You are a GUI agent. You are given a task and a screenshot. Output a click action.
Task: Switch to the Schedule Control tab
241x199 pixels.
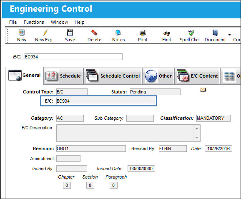click(113, 76)
